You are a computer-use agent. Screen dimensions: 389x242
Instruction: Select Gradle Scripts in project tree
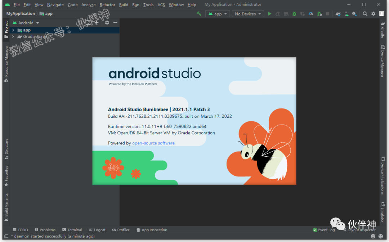33,36
